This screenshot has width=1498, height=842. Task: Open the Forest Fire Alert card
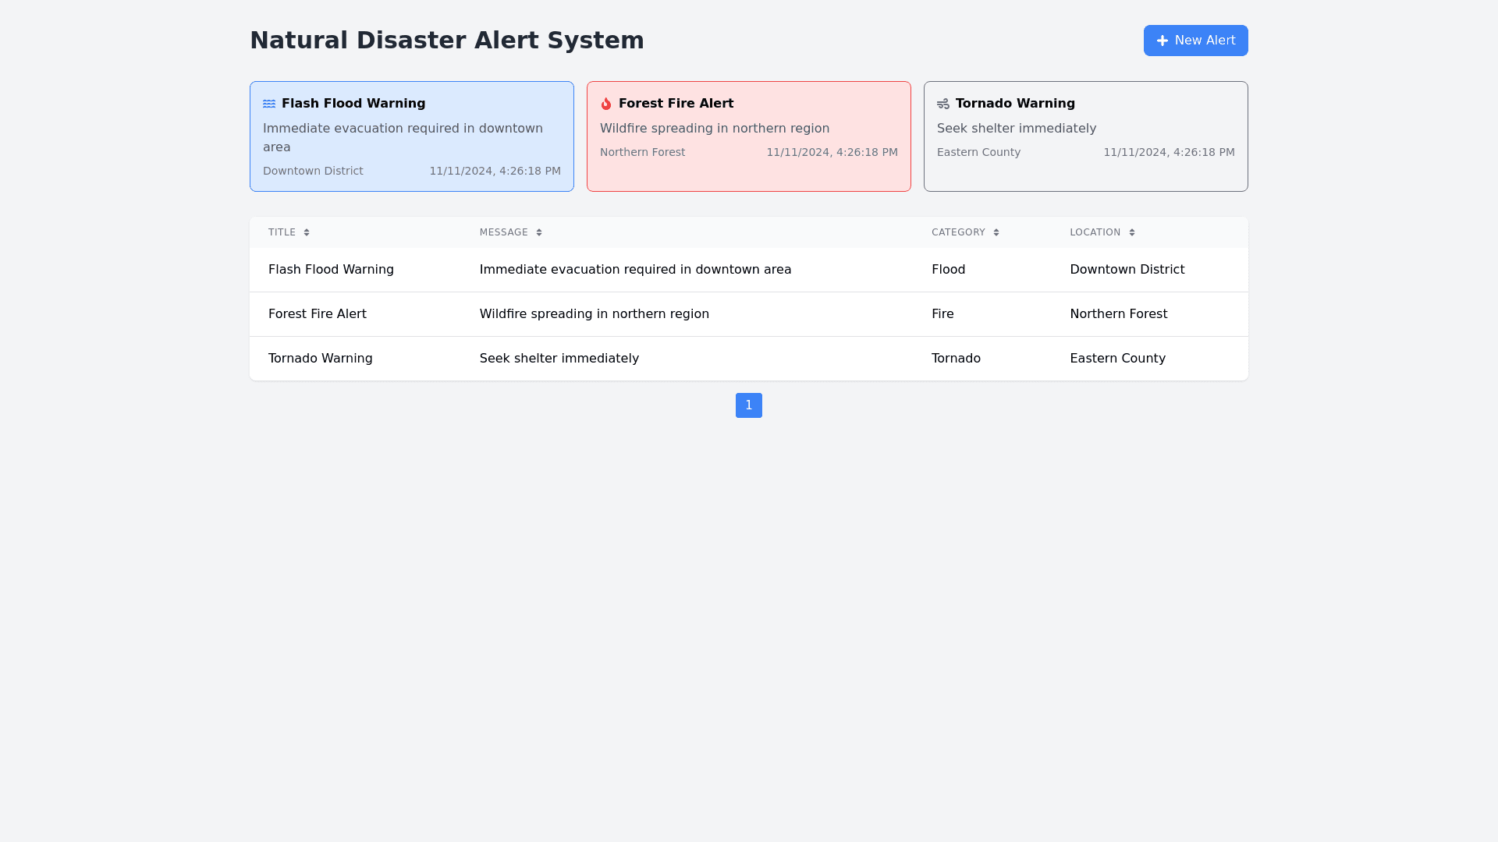[749, 136]
